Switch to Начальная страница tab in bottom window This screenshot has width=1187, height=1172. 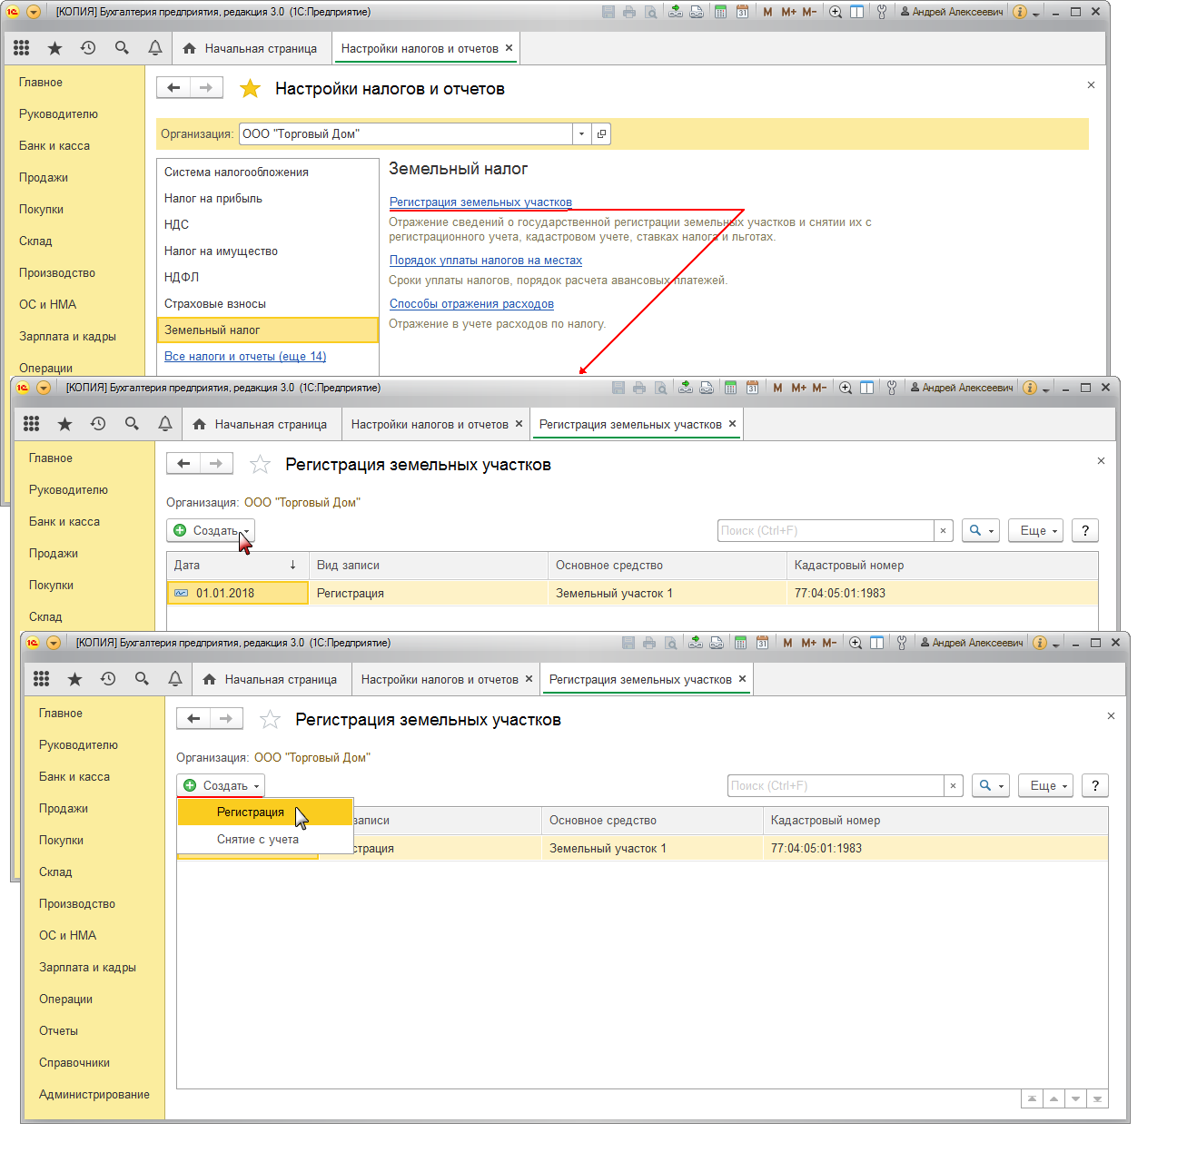(x=270, y=679)
